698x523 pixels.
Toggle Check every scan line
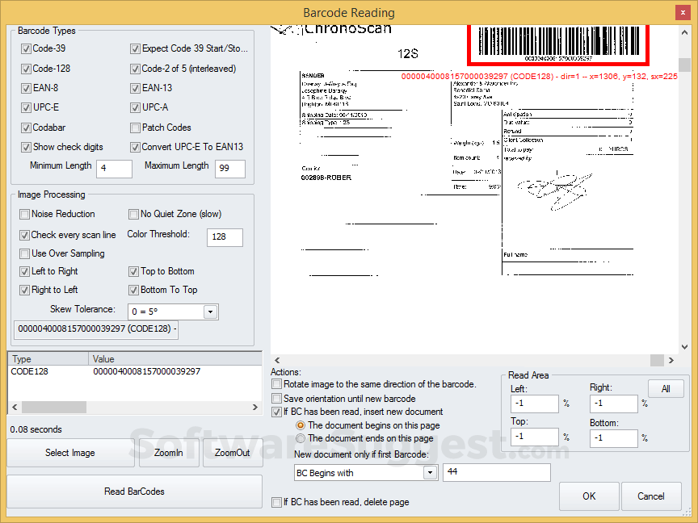click(x=24, y=235)
